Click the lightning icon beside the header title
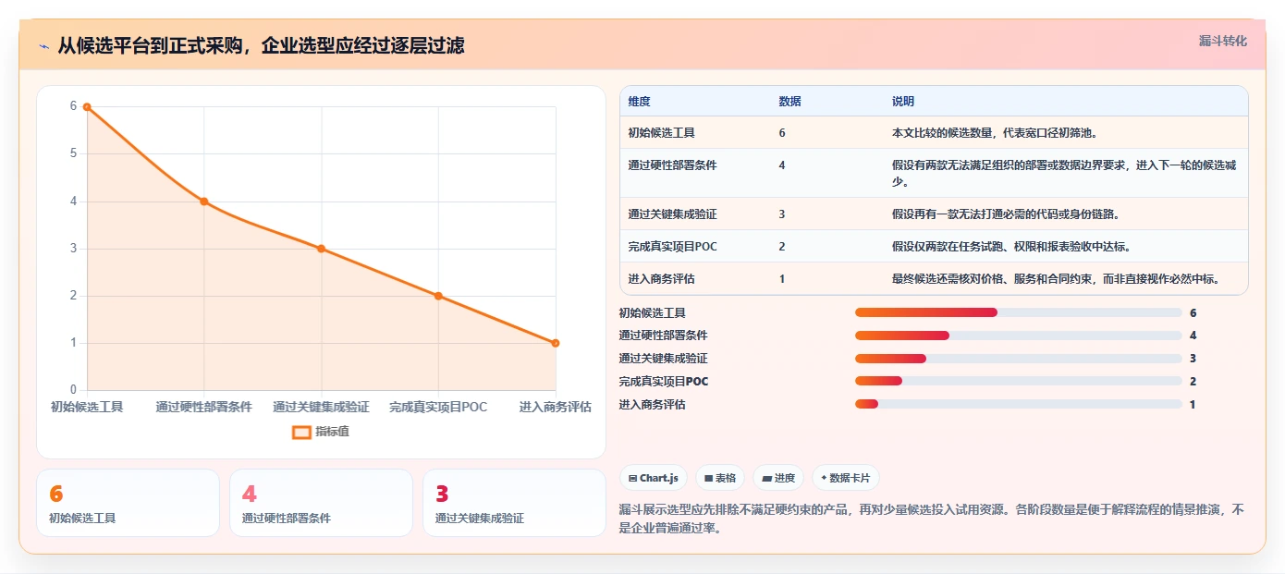Image resolution: width=1285 pixels, height=574 pixels. tap(43, 45)
